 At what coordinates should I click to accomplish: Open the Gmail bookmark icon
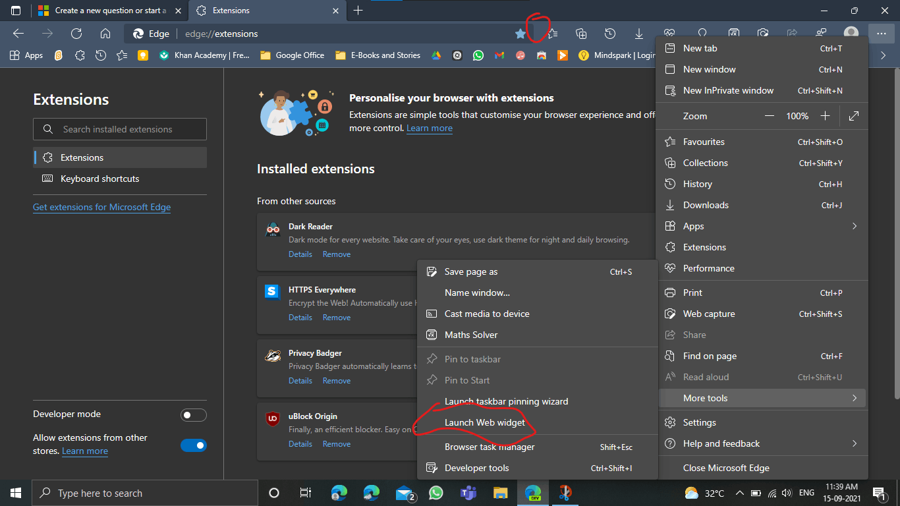tap(499, 55)
